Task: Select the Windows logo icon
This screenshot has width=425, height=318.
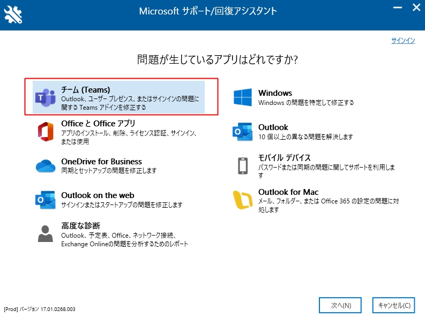Action: pos(243,97)
